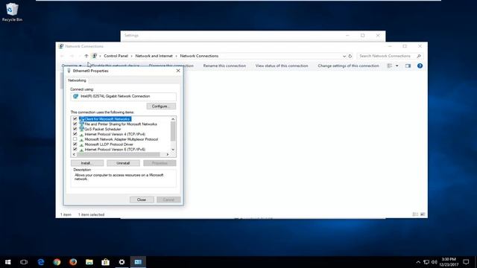Expand chevron after Control Panel breadcrumb
477x268 pixels.
point(132,56)
